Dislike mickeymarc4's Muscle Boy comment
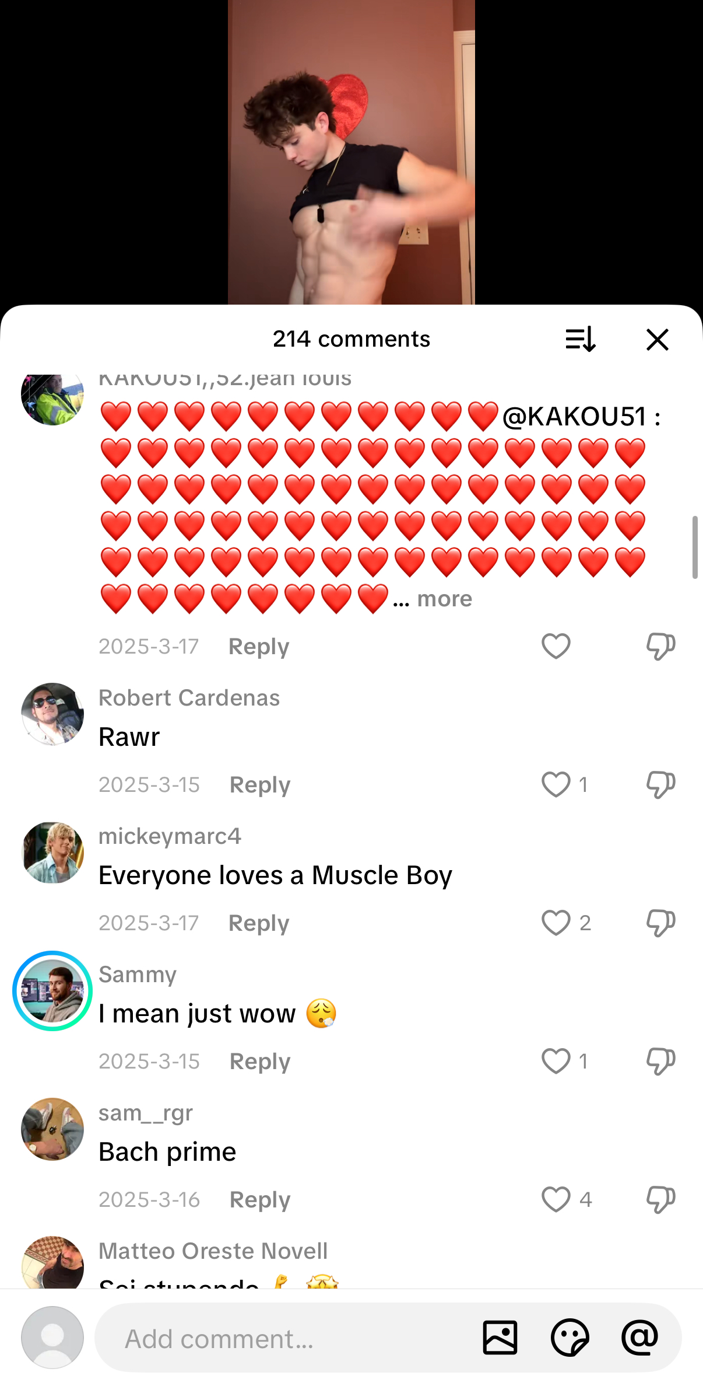The height and width of the screenshot is (1386, 703). (x=660, y=923)
